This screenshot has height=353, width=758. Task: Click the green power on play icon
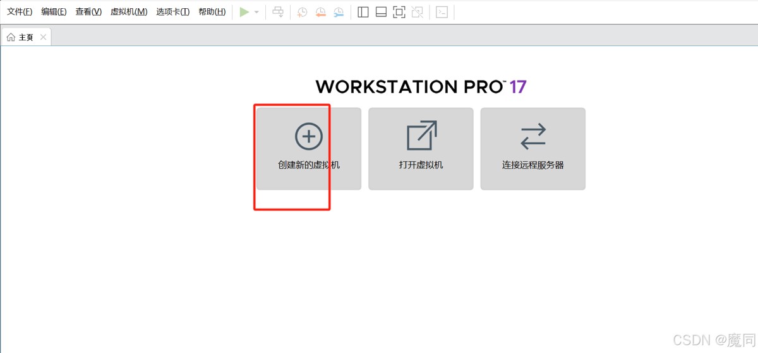pyautogui.click(x=244, y=12)
